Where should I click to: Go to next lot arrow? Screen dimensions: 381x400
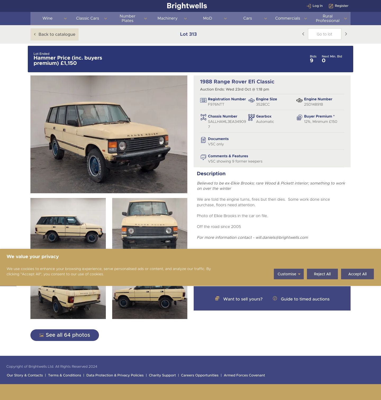pyautogui.click(x=346, y=34)
